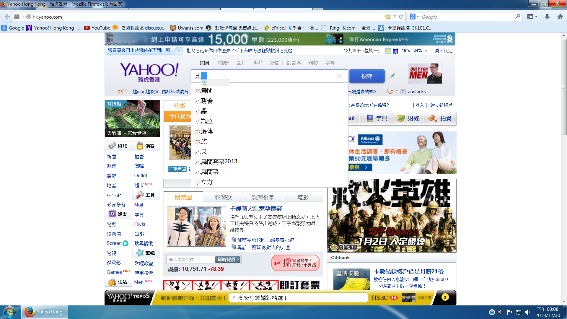
Task: Open the aastocks trending link
Action: [x=417, y=92]
